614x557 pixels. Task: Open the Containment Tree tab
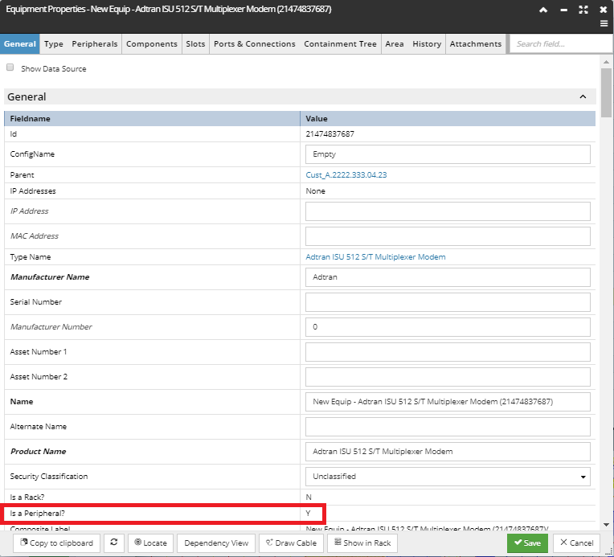click(x=340, y=44)
